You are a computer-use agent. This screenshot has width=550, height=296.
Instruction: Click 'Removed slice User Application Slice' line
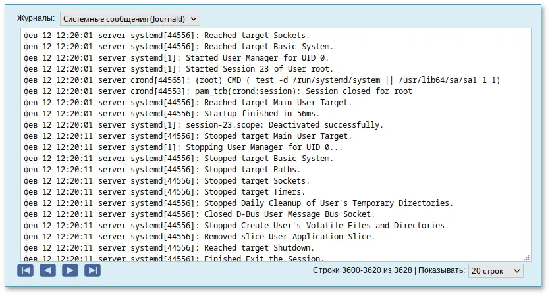(199, 237)
